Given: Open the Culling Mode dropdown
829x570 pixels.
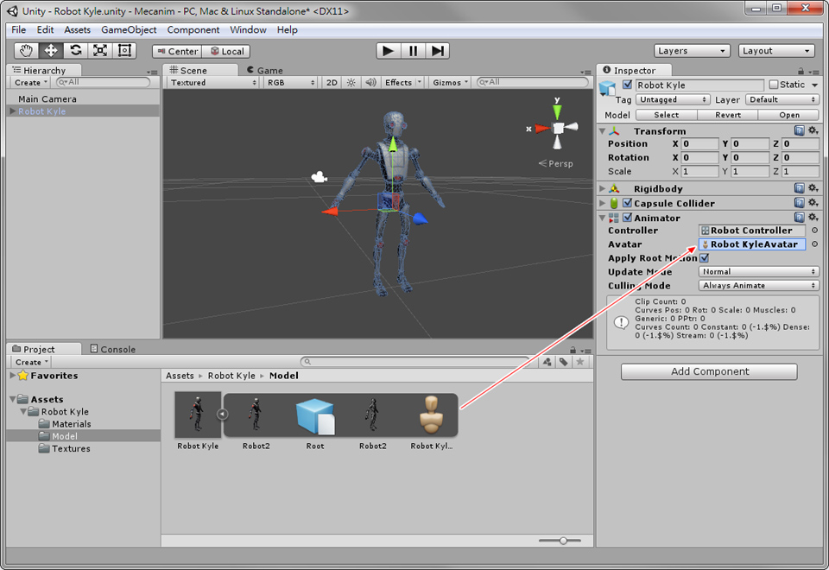Looking at the screenshot, I should (x=757, y=285).
